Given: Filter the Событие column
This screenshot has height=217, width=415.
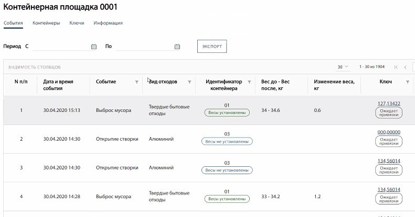Looking at the screenshot, I should click(x=136, y=82).
